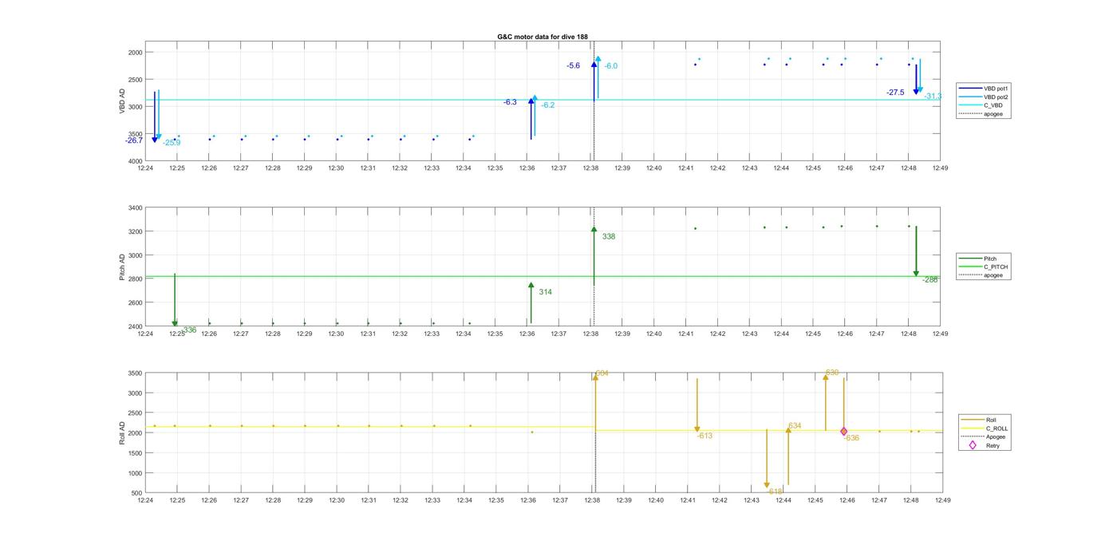
Task: Click the Retry diamond marker on Roll plot
Action: click(x=844, y=432)
